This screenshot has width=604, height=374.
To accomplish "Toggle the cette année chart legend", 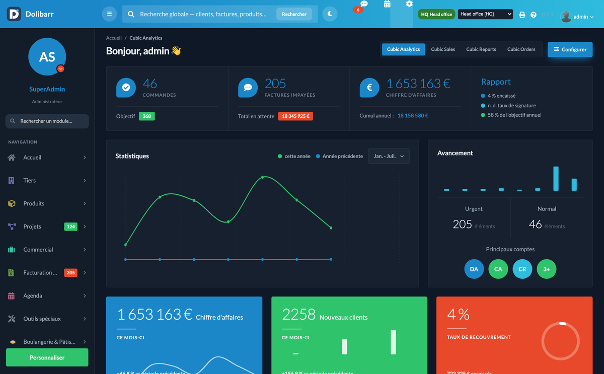I will coord(294,156).
